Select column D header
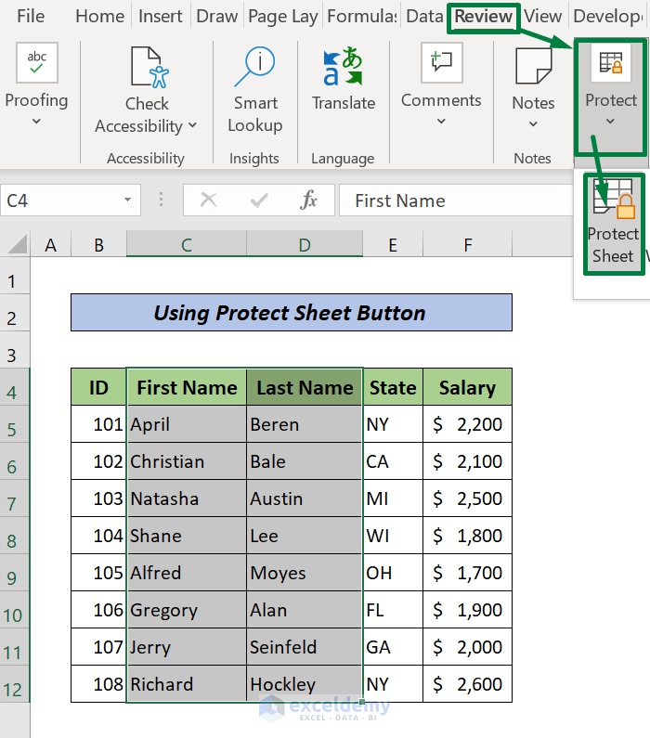 click(x=305, y=245)
